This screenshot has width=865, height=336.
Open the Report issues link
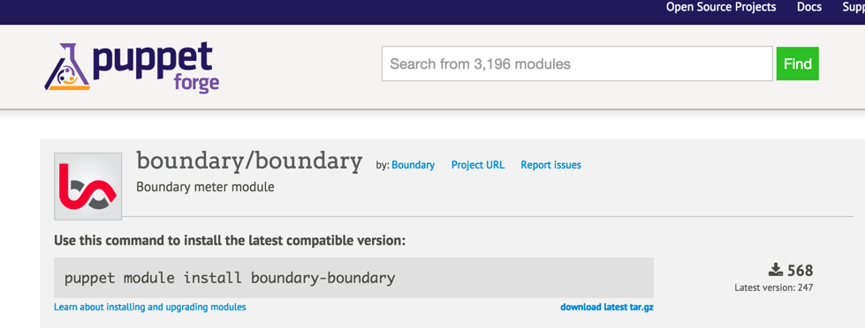point(550,165)
